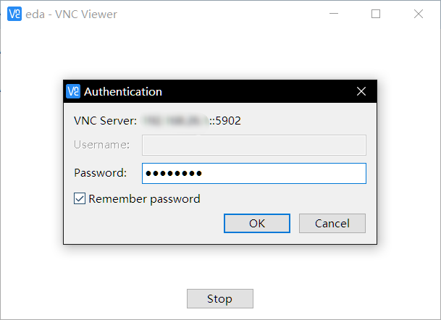Click the ::5902 port text
The image size is (441, 320).
pos(225,121)
